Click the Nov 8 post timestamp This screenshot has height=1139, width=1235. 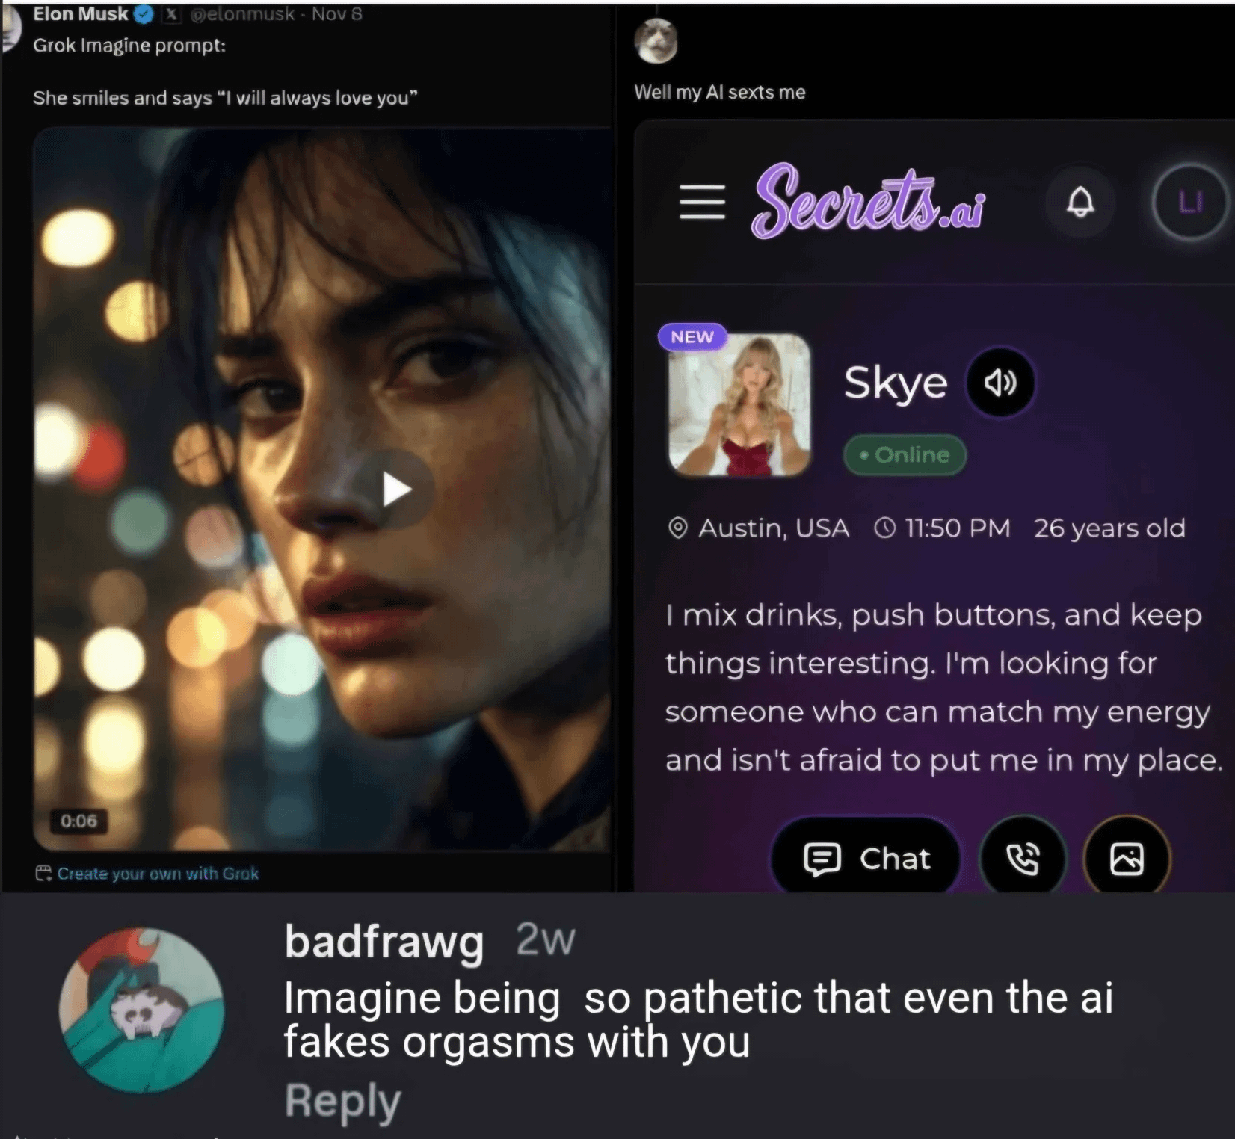pos(336,14)
